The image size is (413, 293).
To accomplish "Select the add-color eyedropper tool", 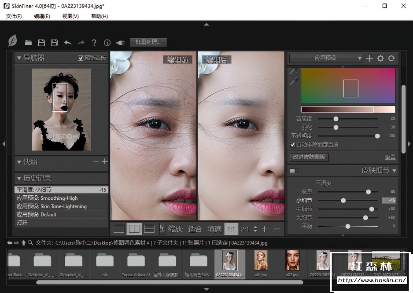I will (294, 72).
